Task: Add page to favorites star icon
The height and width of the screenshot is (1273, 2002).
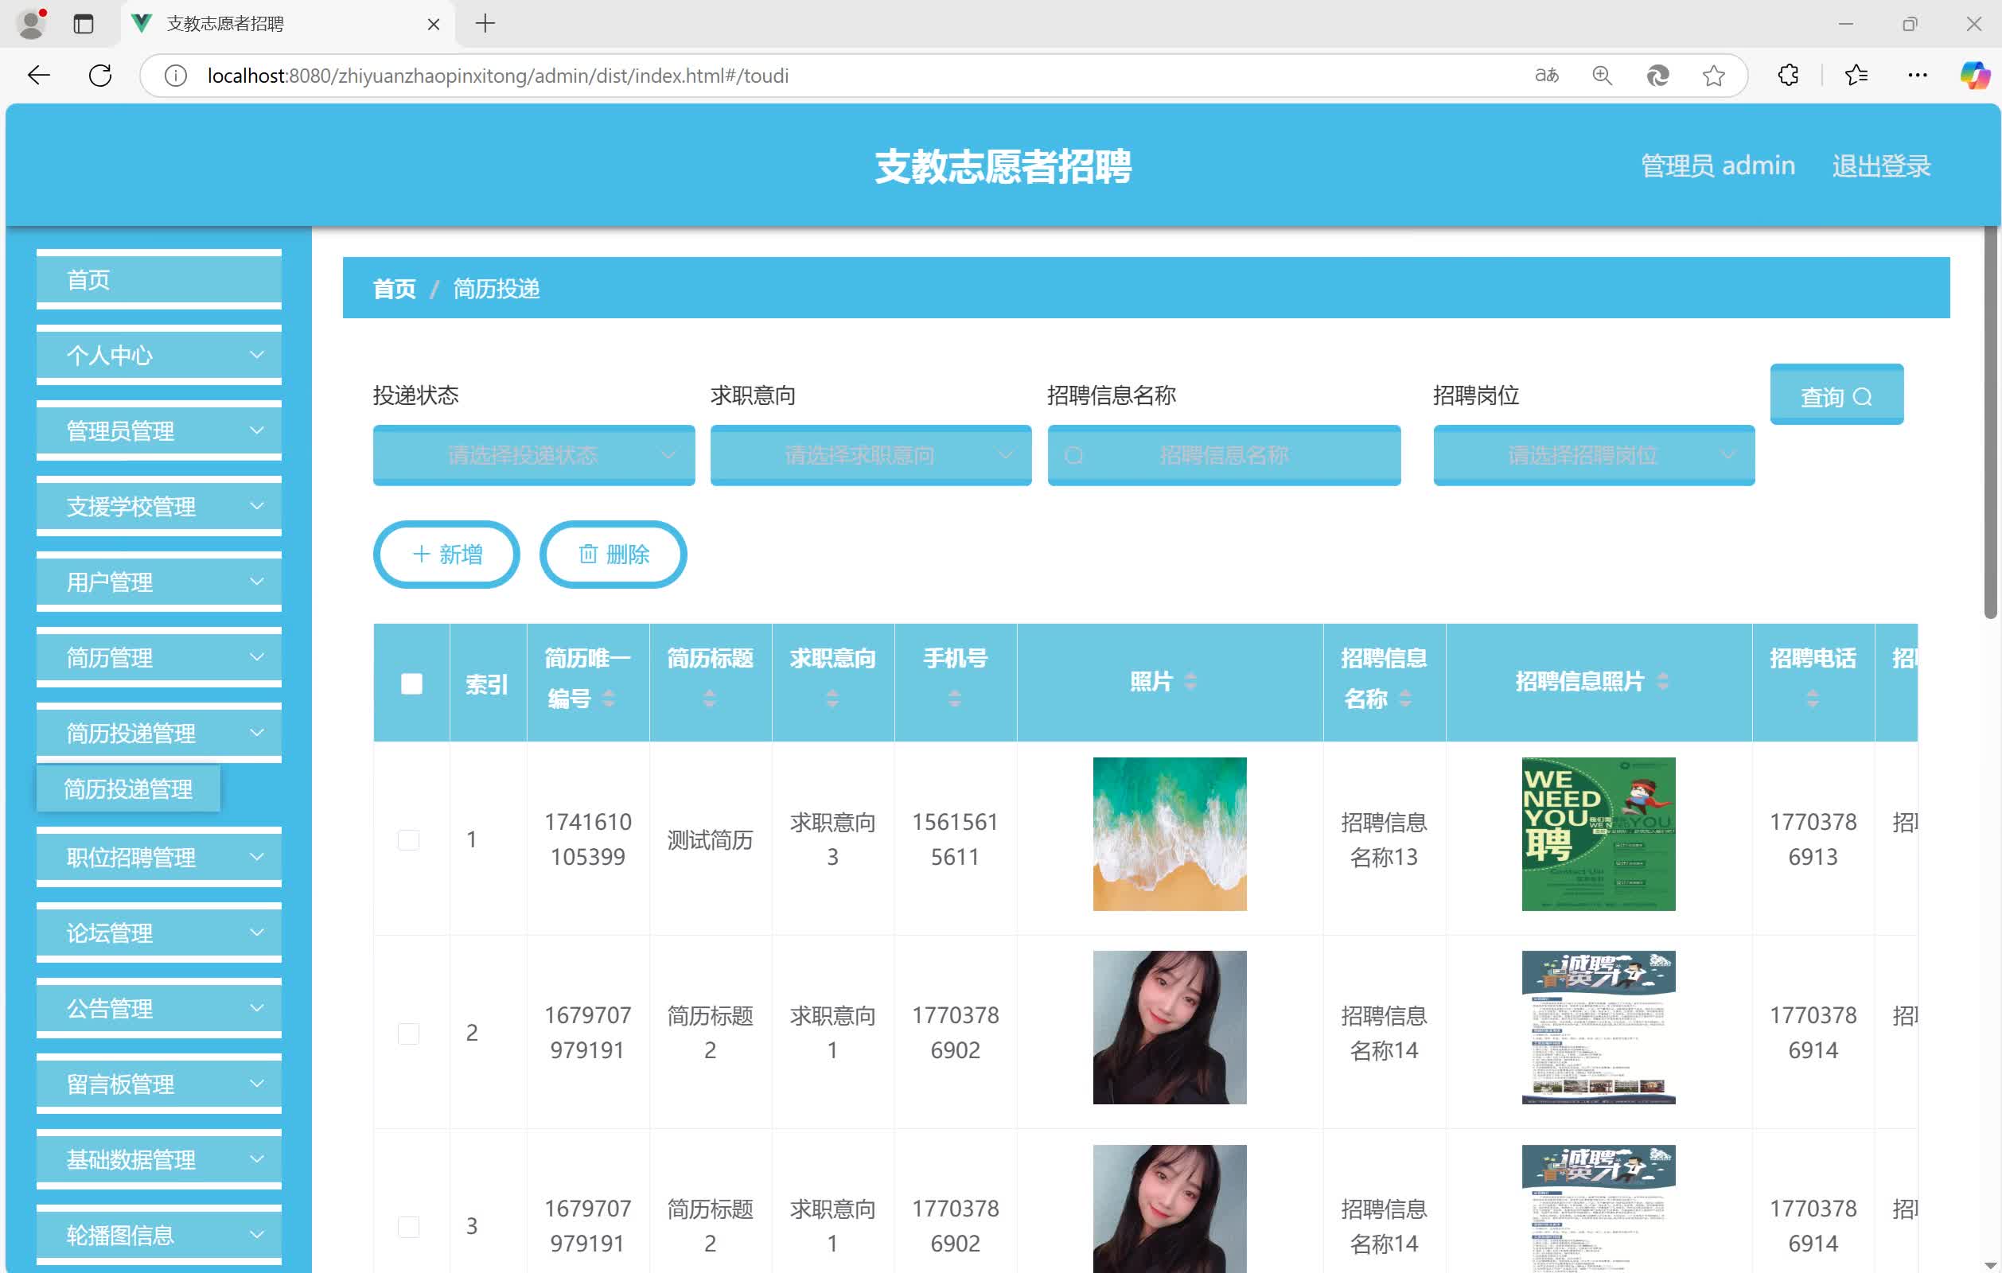Action: pos(1713,76)
